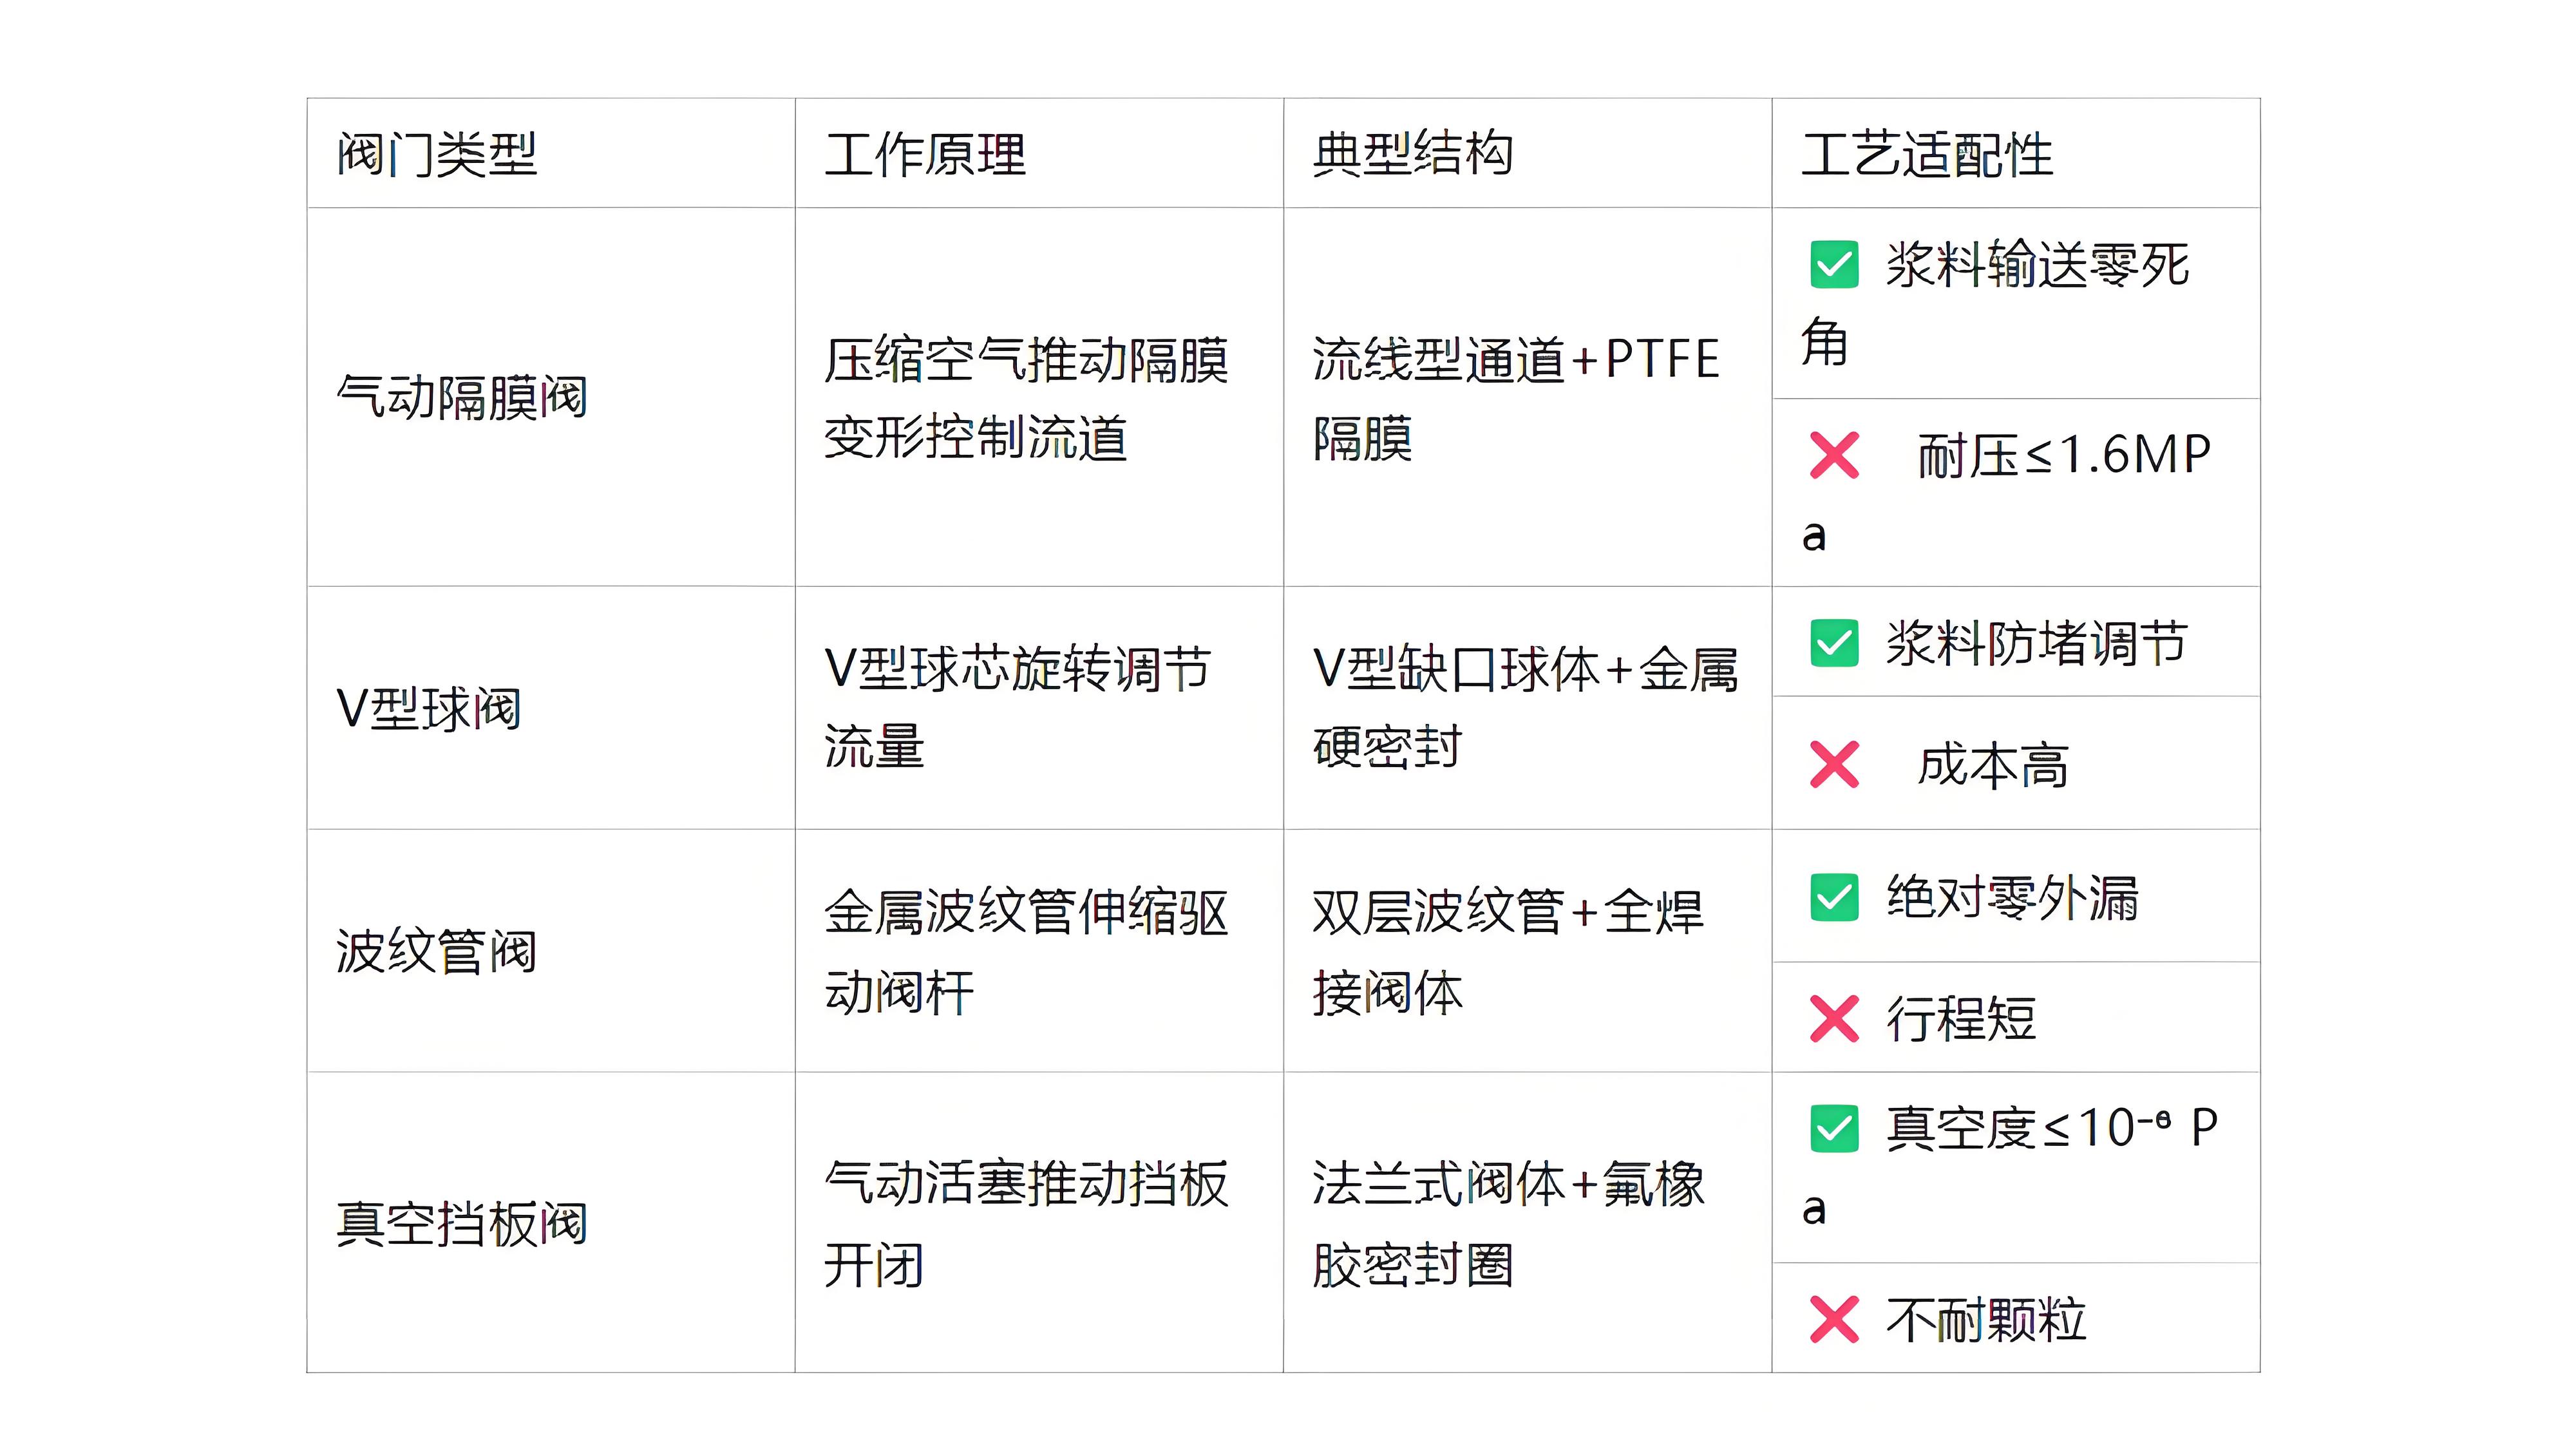Select the 工作原理 header cell

(925, 155)
